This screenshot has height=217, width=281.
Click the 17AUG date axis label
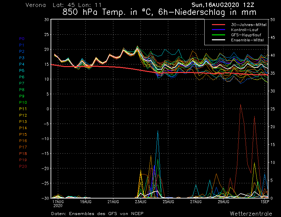58,201
